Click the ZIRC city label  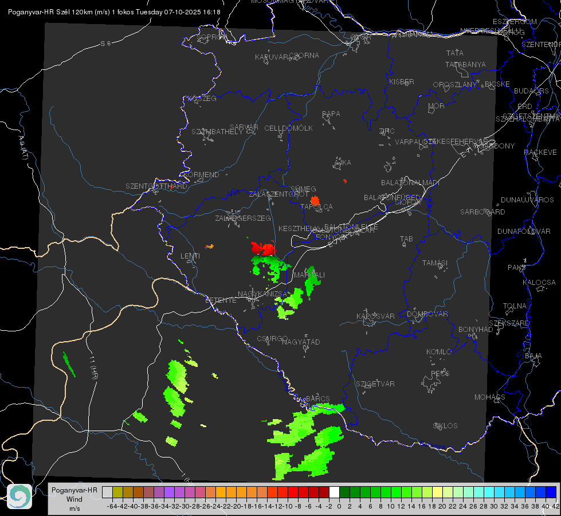pyautogui.click(x=387, y=131)
